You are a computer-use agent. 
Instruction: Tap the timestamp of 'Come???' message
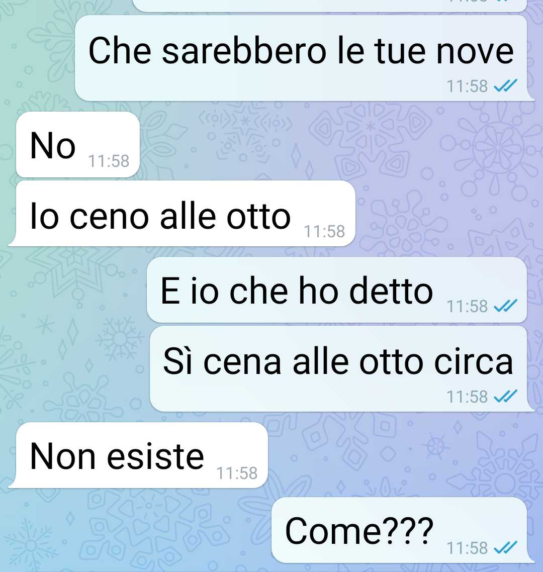click(467, 548)
